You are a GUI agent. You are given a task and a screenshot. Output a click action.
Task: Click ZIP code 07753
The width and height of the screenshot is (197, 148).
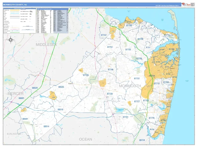[x=146, y=101]
